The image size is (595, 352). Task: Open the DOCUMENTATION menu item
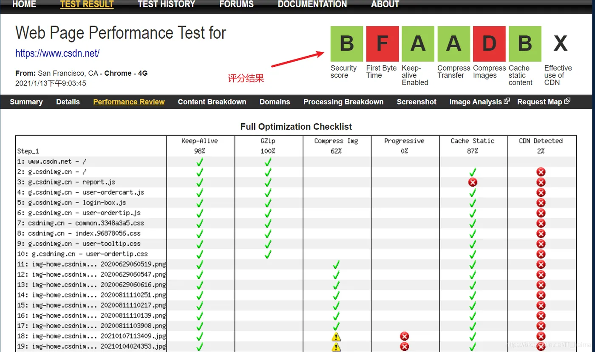312,4
